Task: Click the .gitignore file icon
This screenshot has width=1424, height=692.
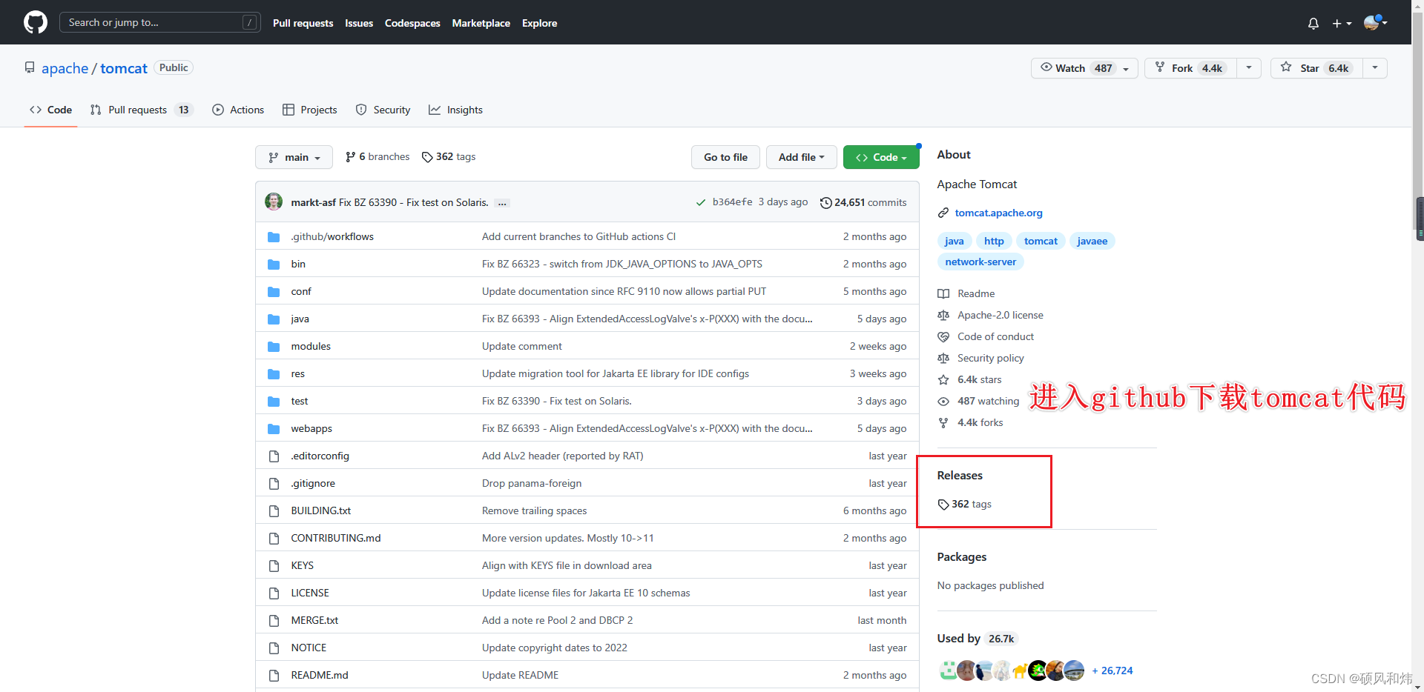Action: coord(274,484)
